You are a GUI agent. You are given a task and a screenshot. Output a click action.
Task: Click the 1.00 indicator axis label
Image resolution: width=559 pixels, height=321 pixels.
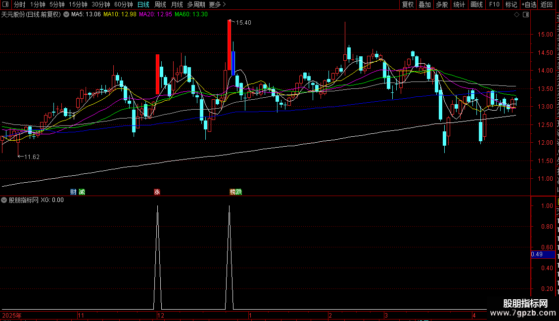point(547,206)
